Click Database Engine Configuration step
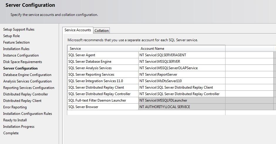This screenshot has height=144, width=276. 27,75
